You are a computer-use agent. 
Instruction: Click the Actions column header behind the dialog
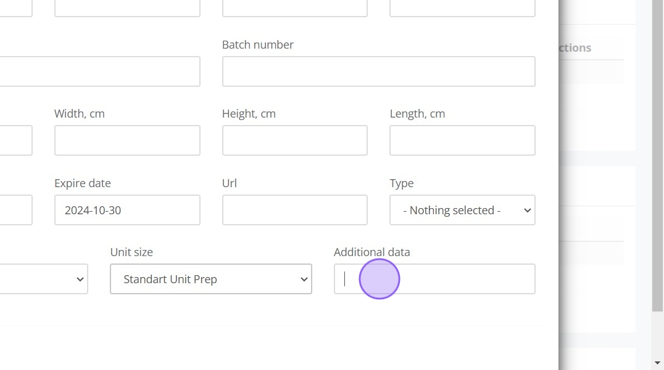pyautogui.click(x=575, y=48)
